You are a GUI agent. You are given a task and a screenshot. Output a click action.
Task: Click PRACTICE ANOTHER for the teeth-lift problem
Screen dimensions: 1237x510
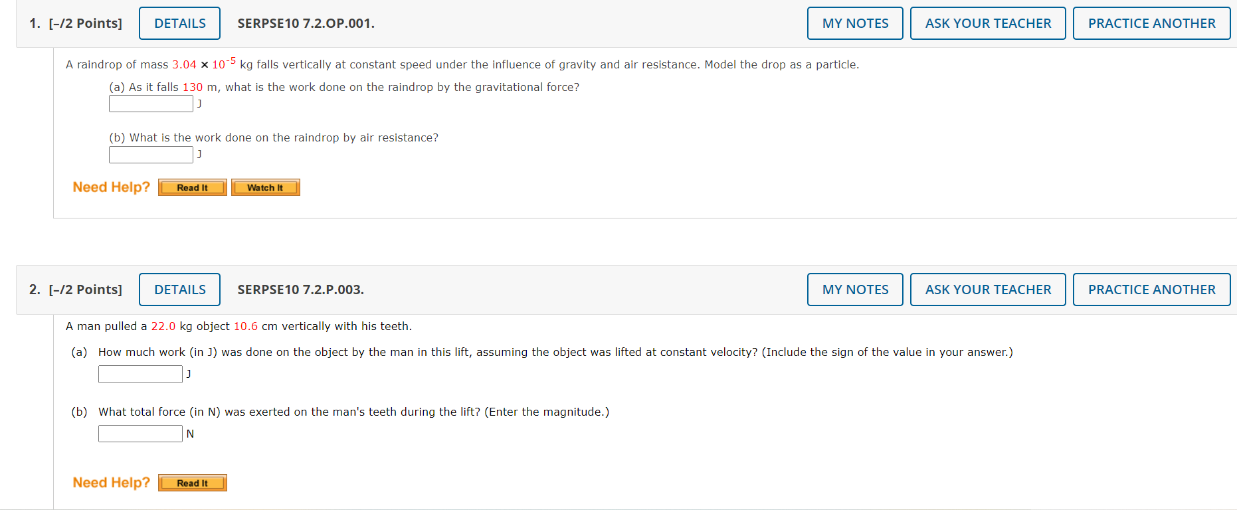(1151, 290)
